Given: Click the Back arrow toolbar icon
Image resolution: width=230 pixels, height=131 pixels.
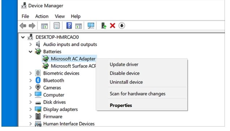Looking at the screenshot, I should (x=23, y=26).
